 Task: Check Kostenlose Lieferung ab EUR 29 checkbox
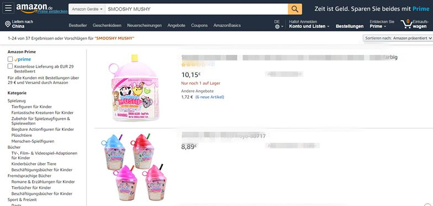coord(10,66)
